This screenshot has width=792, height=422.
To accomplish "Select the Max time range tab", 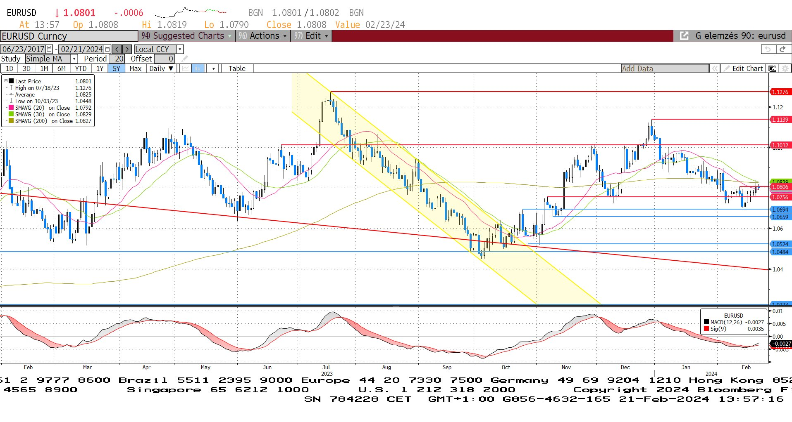I will pyautogui.click(x=136, y=68).
